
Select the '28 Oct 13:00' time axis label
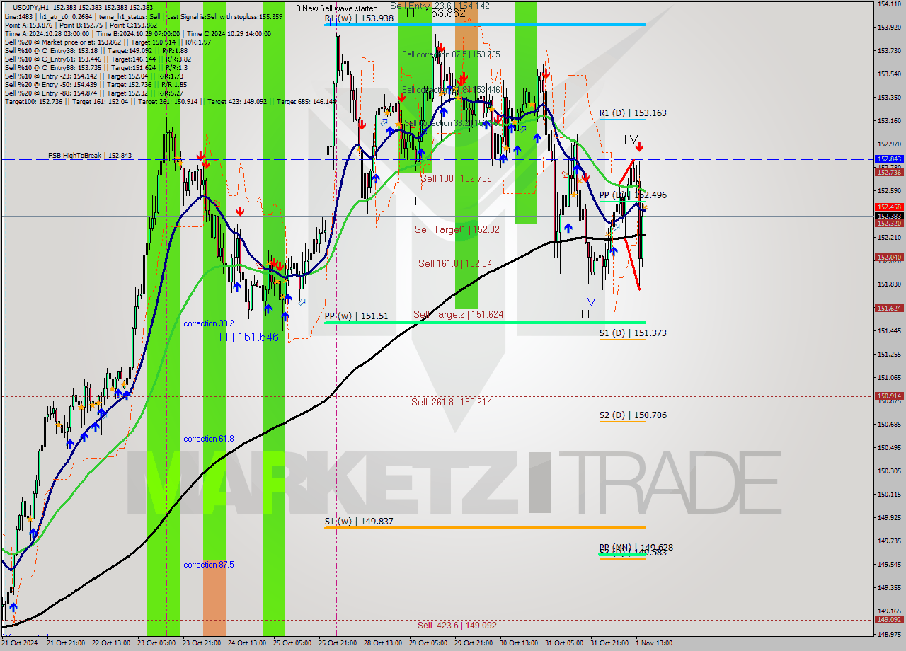click(x=382, y=643)
